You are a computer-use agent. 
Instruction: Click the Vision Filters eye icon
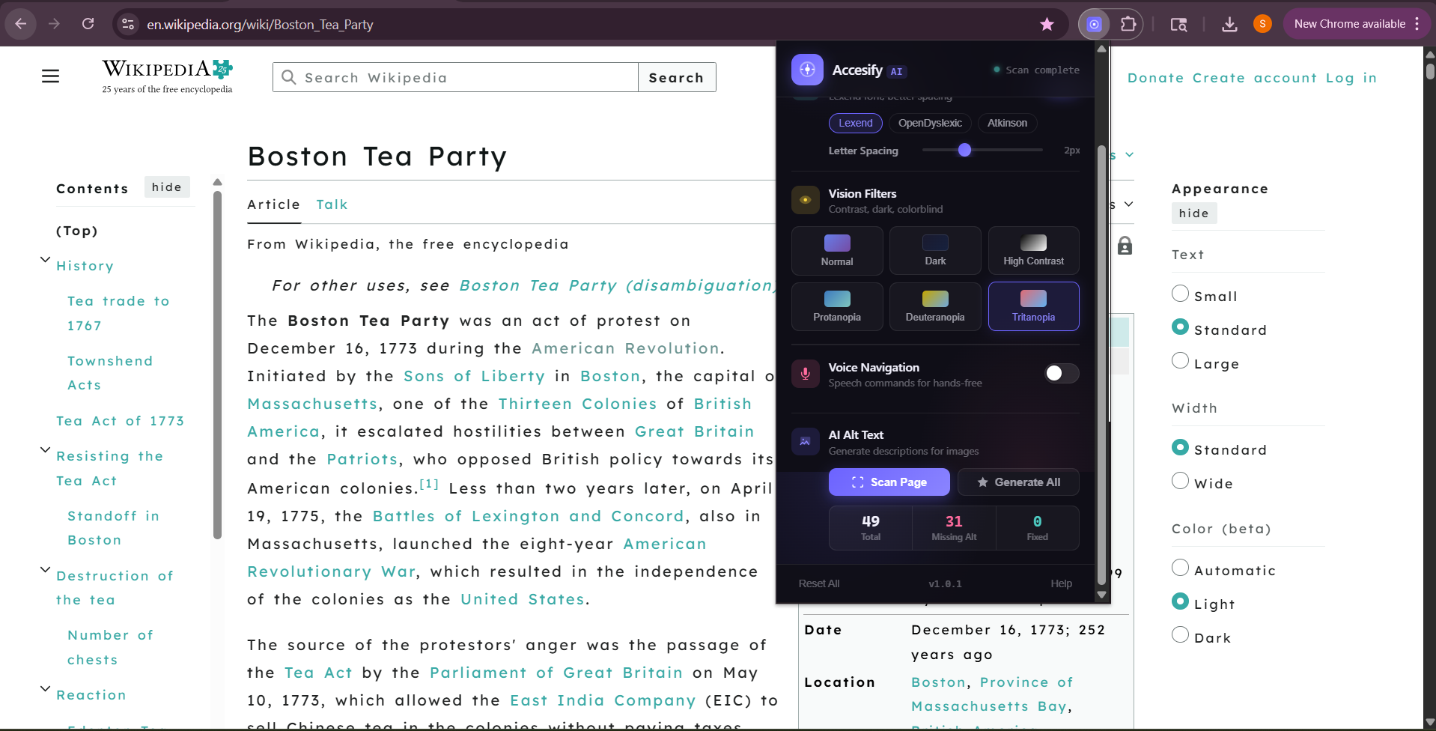(x=806, y=200)
